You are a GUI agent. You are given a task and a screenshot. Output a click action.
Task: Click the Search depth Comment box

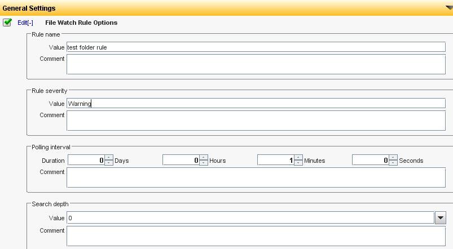256,236
